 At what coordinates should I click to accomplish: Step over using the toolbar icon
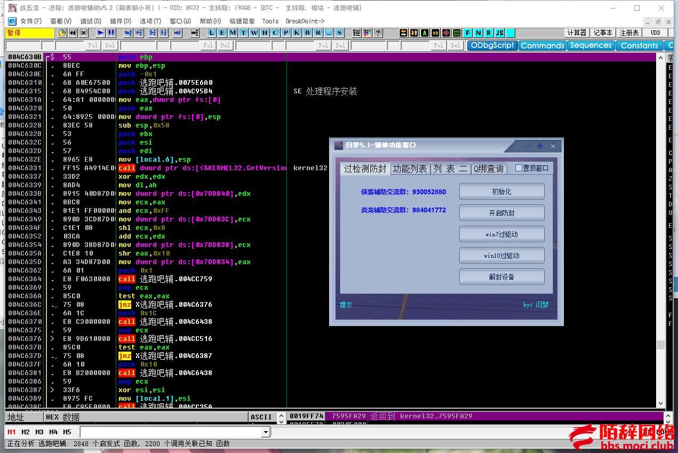coord(139,33)
